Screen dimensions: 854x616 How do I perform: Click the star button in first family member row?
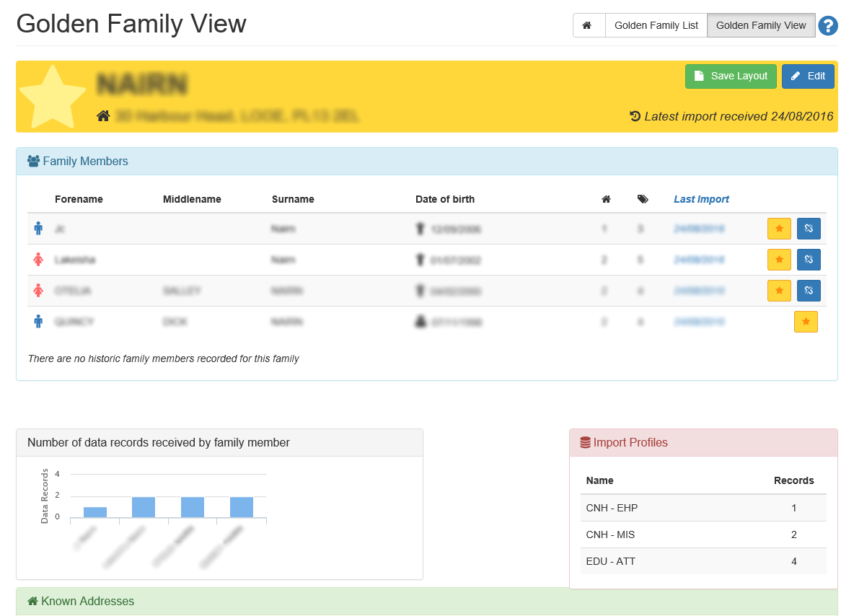click(x=779, y=229)
